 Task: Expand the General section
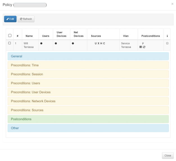88,56
